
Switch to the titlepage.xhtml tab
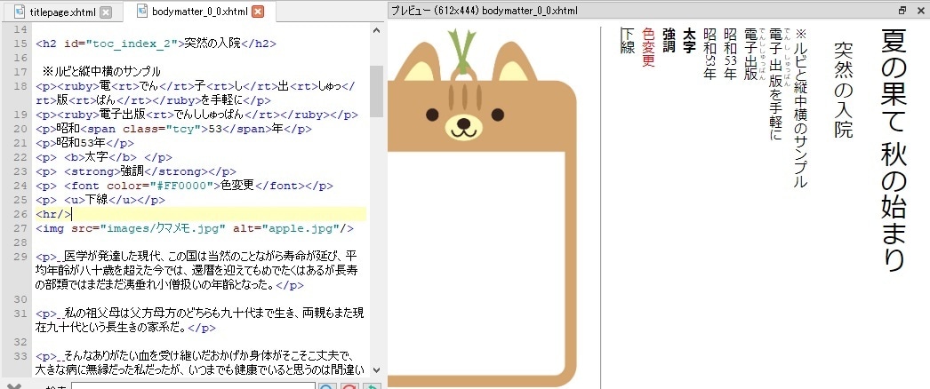click(61, 12)
